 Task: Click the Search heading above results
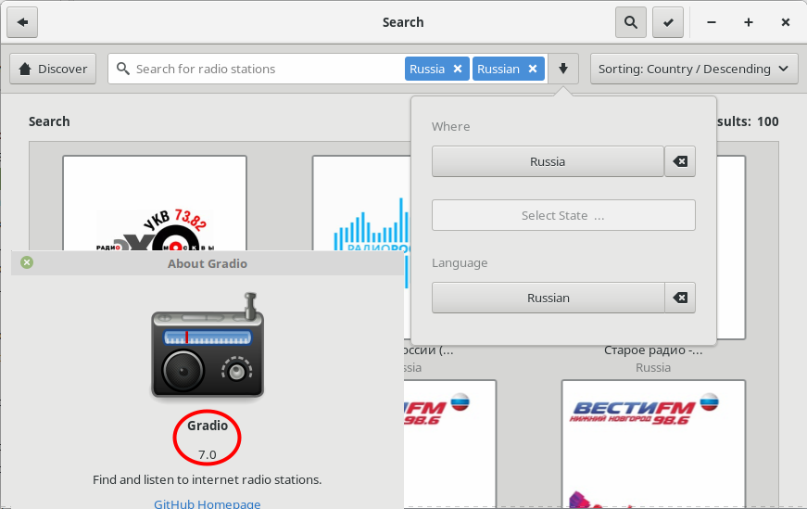49,121
